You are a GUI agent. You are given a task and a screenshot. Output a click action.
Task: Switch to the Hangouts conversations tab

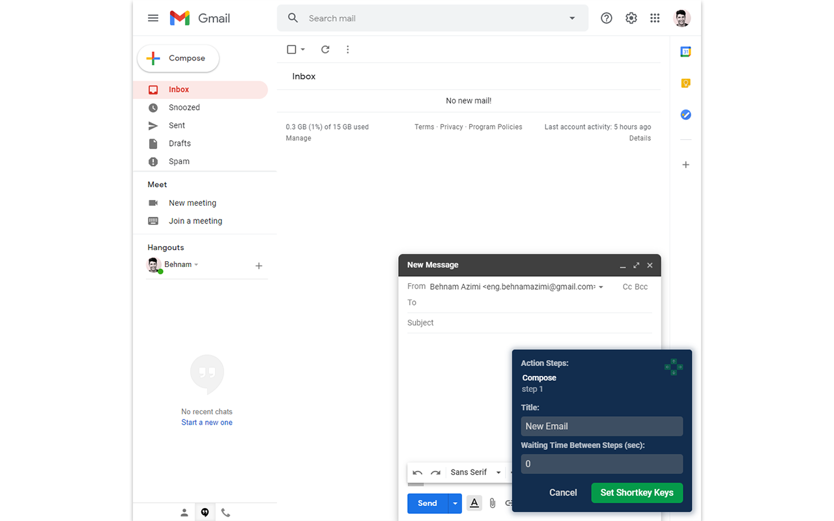[x=205, y=513]
